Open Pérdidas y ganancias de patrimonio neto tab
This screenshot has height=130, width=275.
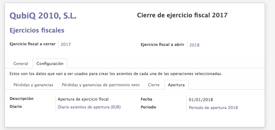[101, 85]
